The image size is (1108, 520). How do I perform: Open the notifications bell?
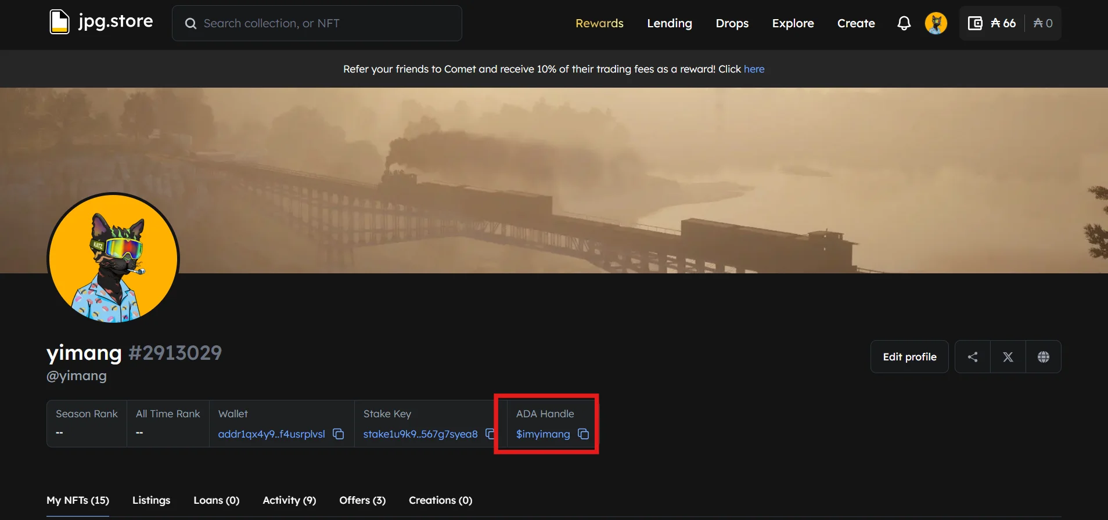904,23
